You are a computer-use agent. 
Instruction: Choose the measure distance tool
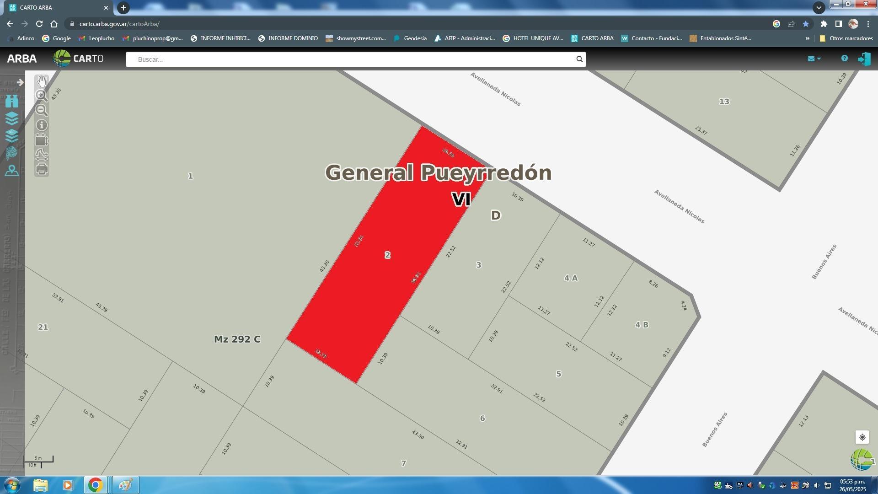tap(42, 155)
